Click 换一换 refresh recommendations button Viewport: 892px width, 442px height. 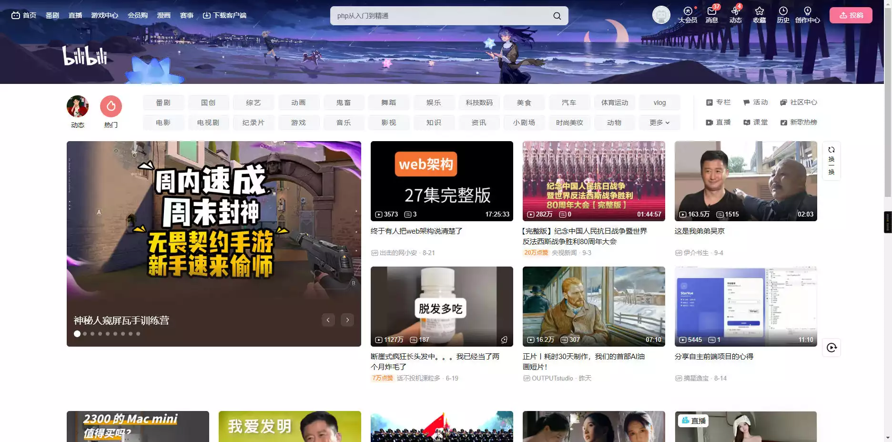click(831, 161)
